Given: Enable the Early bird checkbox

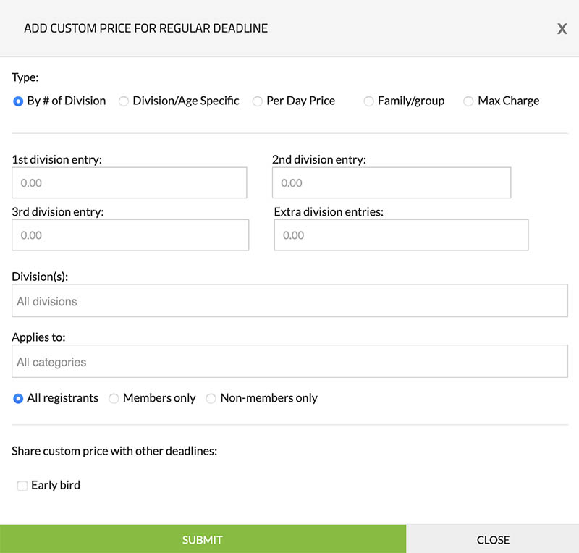Looking at the screenshot, I should click(x=22, y=486).
